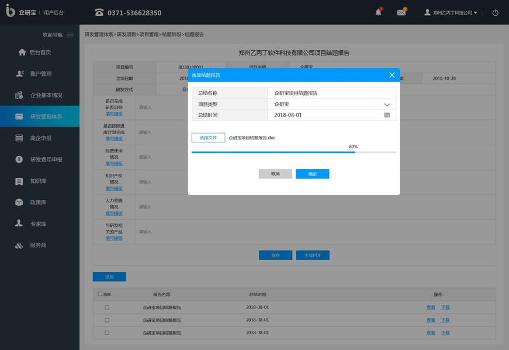Confirm with the 确定 button
509x350 pixels.
[312, 174]
